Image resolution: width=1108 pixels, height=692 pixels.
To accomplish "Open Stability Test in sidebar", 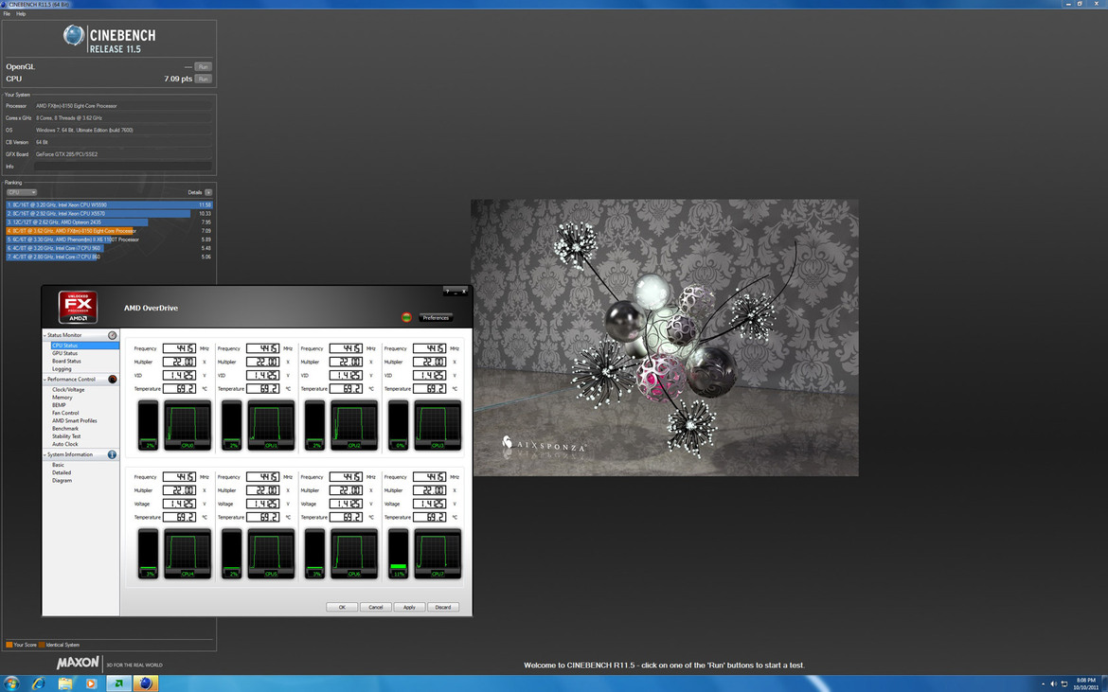I will (x=66, y=436).
